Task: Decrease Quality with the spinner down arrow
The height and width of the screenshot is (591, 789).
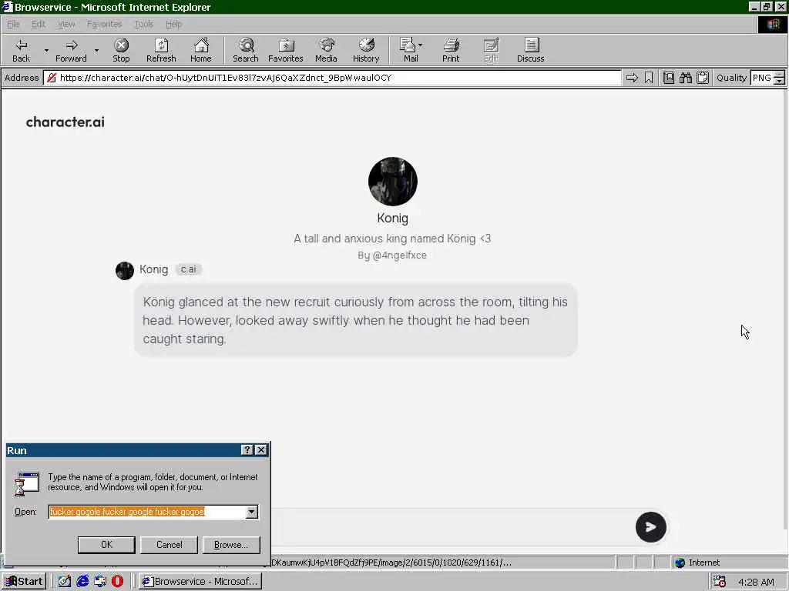Action: coord(779,82)
